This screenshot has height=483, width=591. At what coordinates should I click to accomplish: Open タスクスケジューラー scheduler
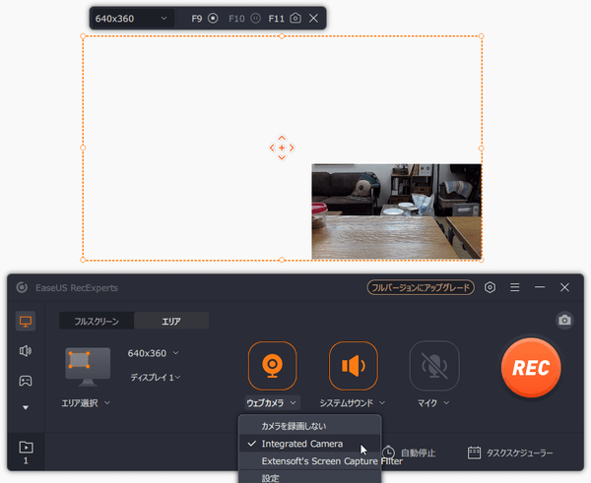click(x=510, y=453)
